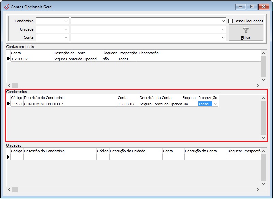Open the Condomínio code dropdown
Viewport: 273px width, 199px height.
[66, 21]
